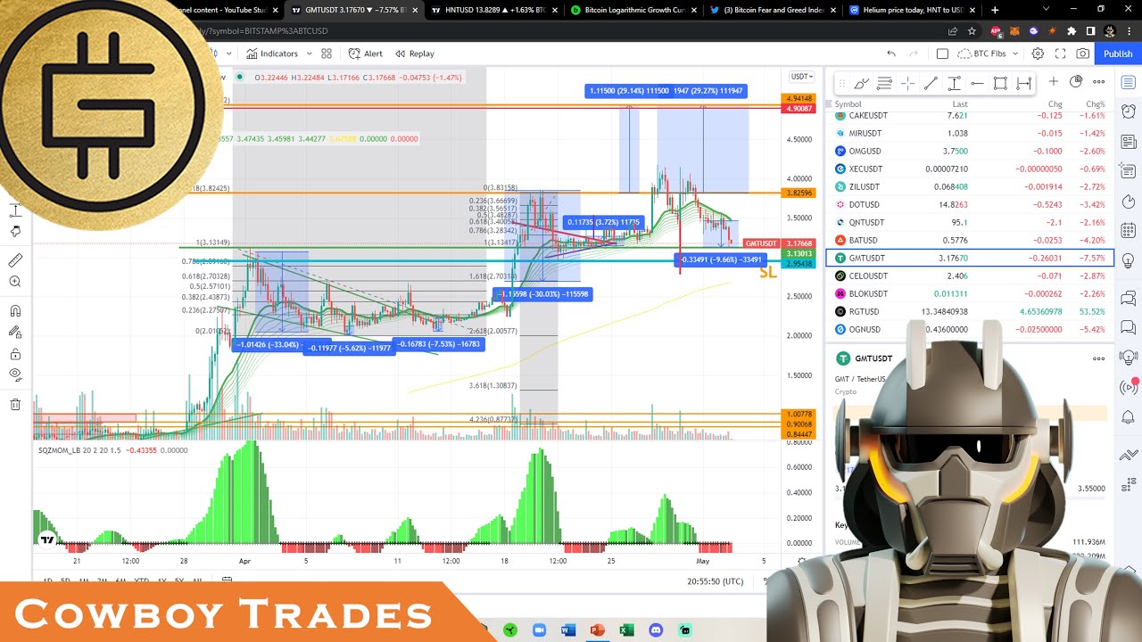This screenshot has height=642, width=1142.
Task: Select BLOKUSDT row in watchlist
Action: [x=970, y=293]
